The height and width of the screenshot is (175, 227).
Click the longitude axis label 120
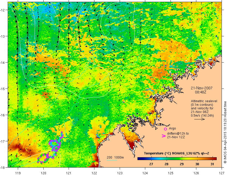click(43, 173)
